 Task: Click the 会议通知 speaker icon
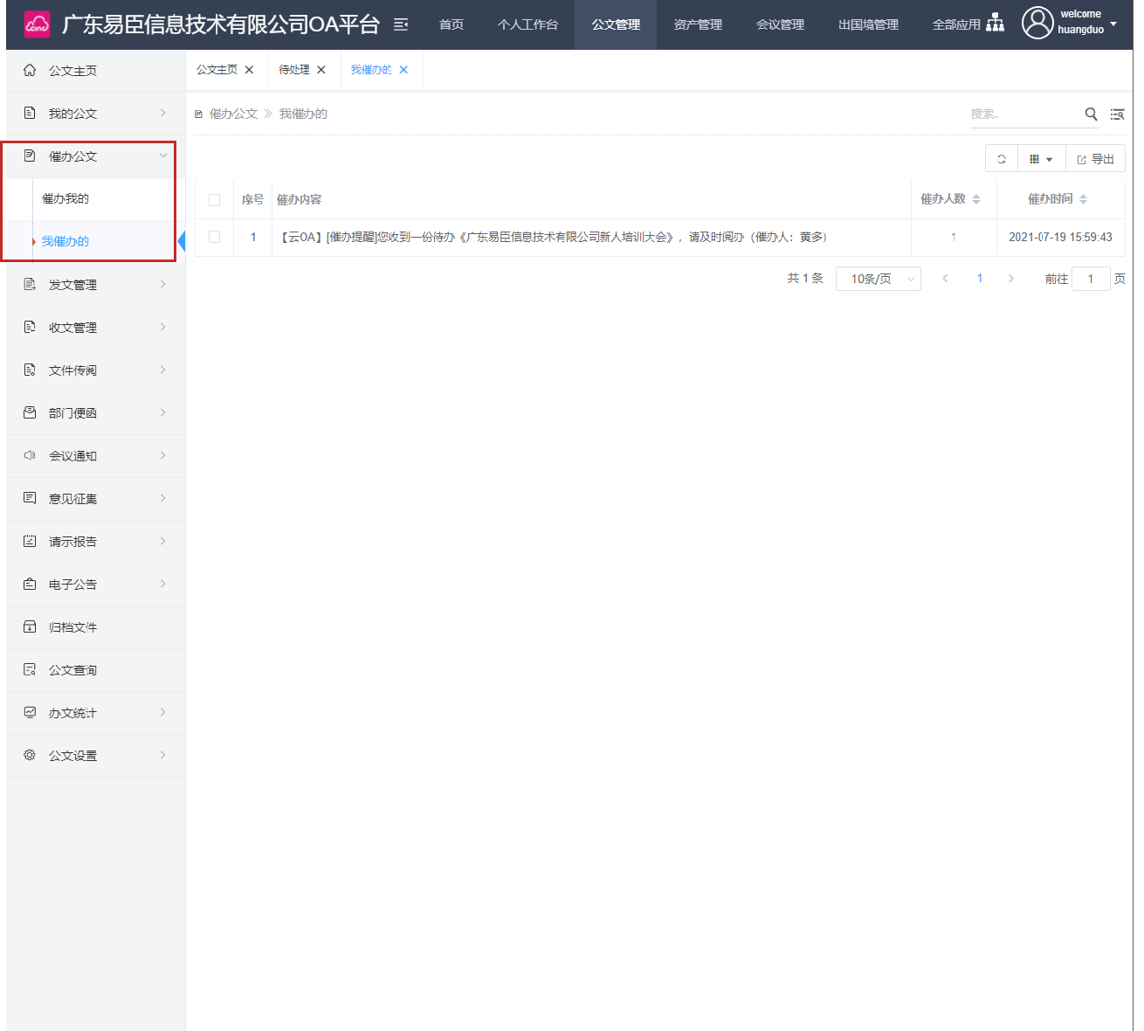tap(30, 455)
